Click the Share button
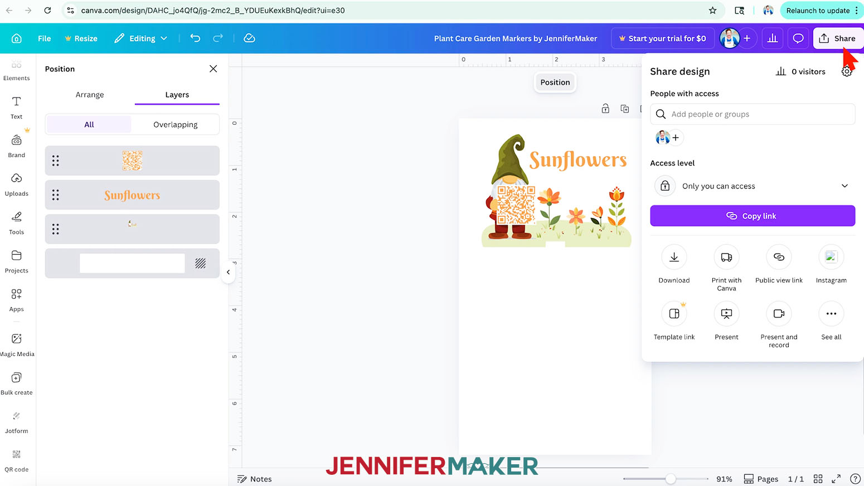 [x=837, y=38]
